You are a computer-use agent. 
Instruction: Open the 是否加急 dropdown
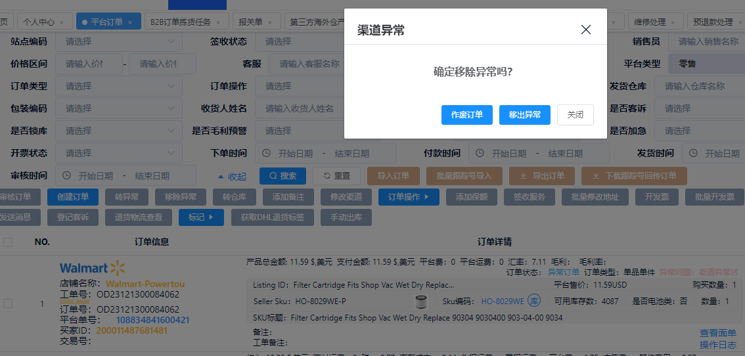(700, 130)
